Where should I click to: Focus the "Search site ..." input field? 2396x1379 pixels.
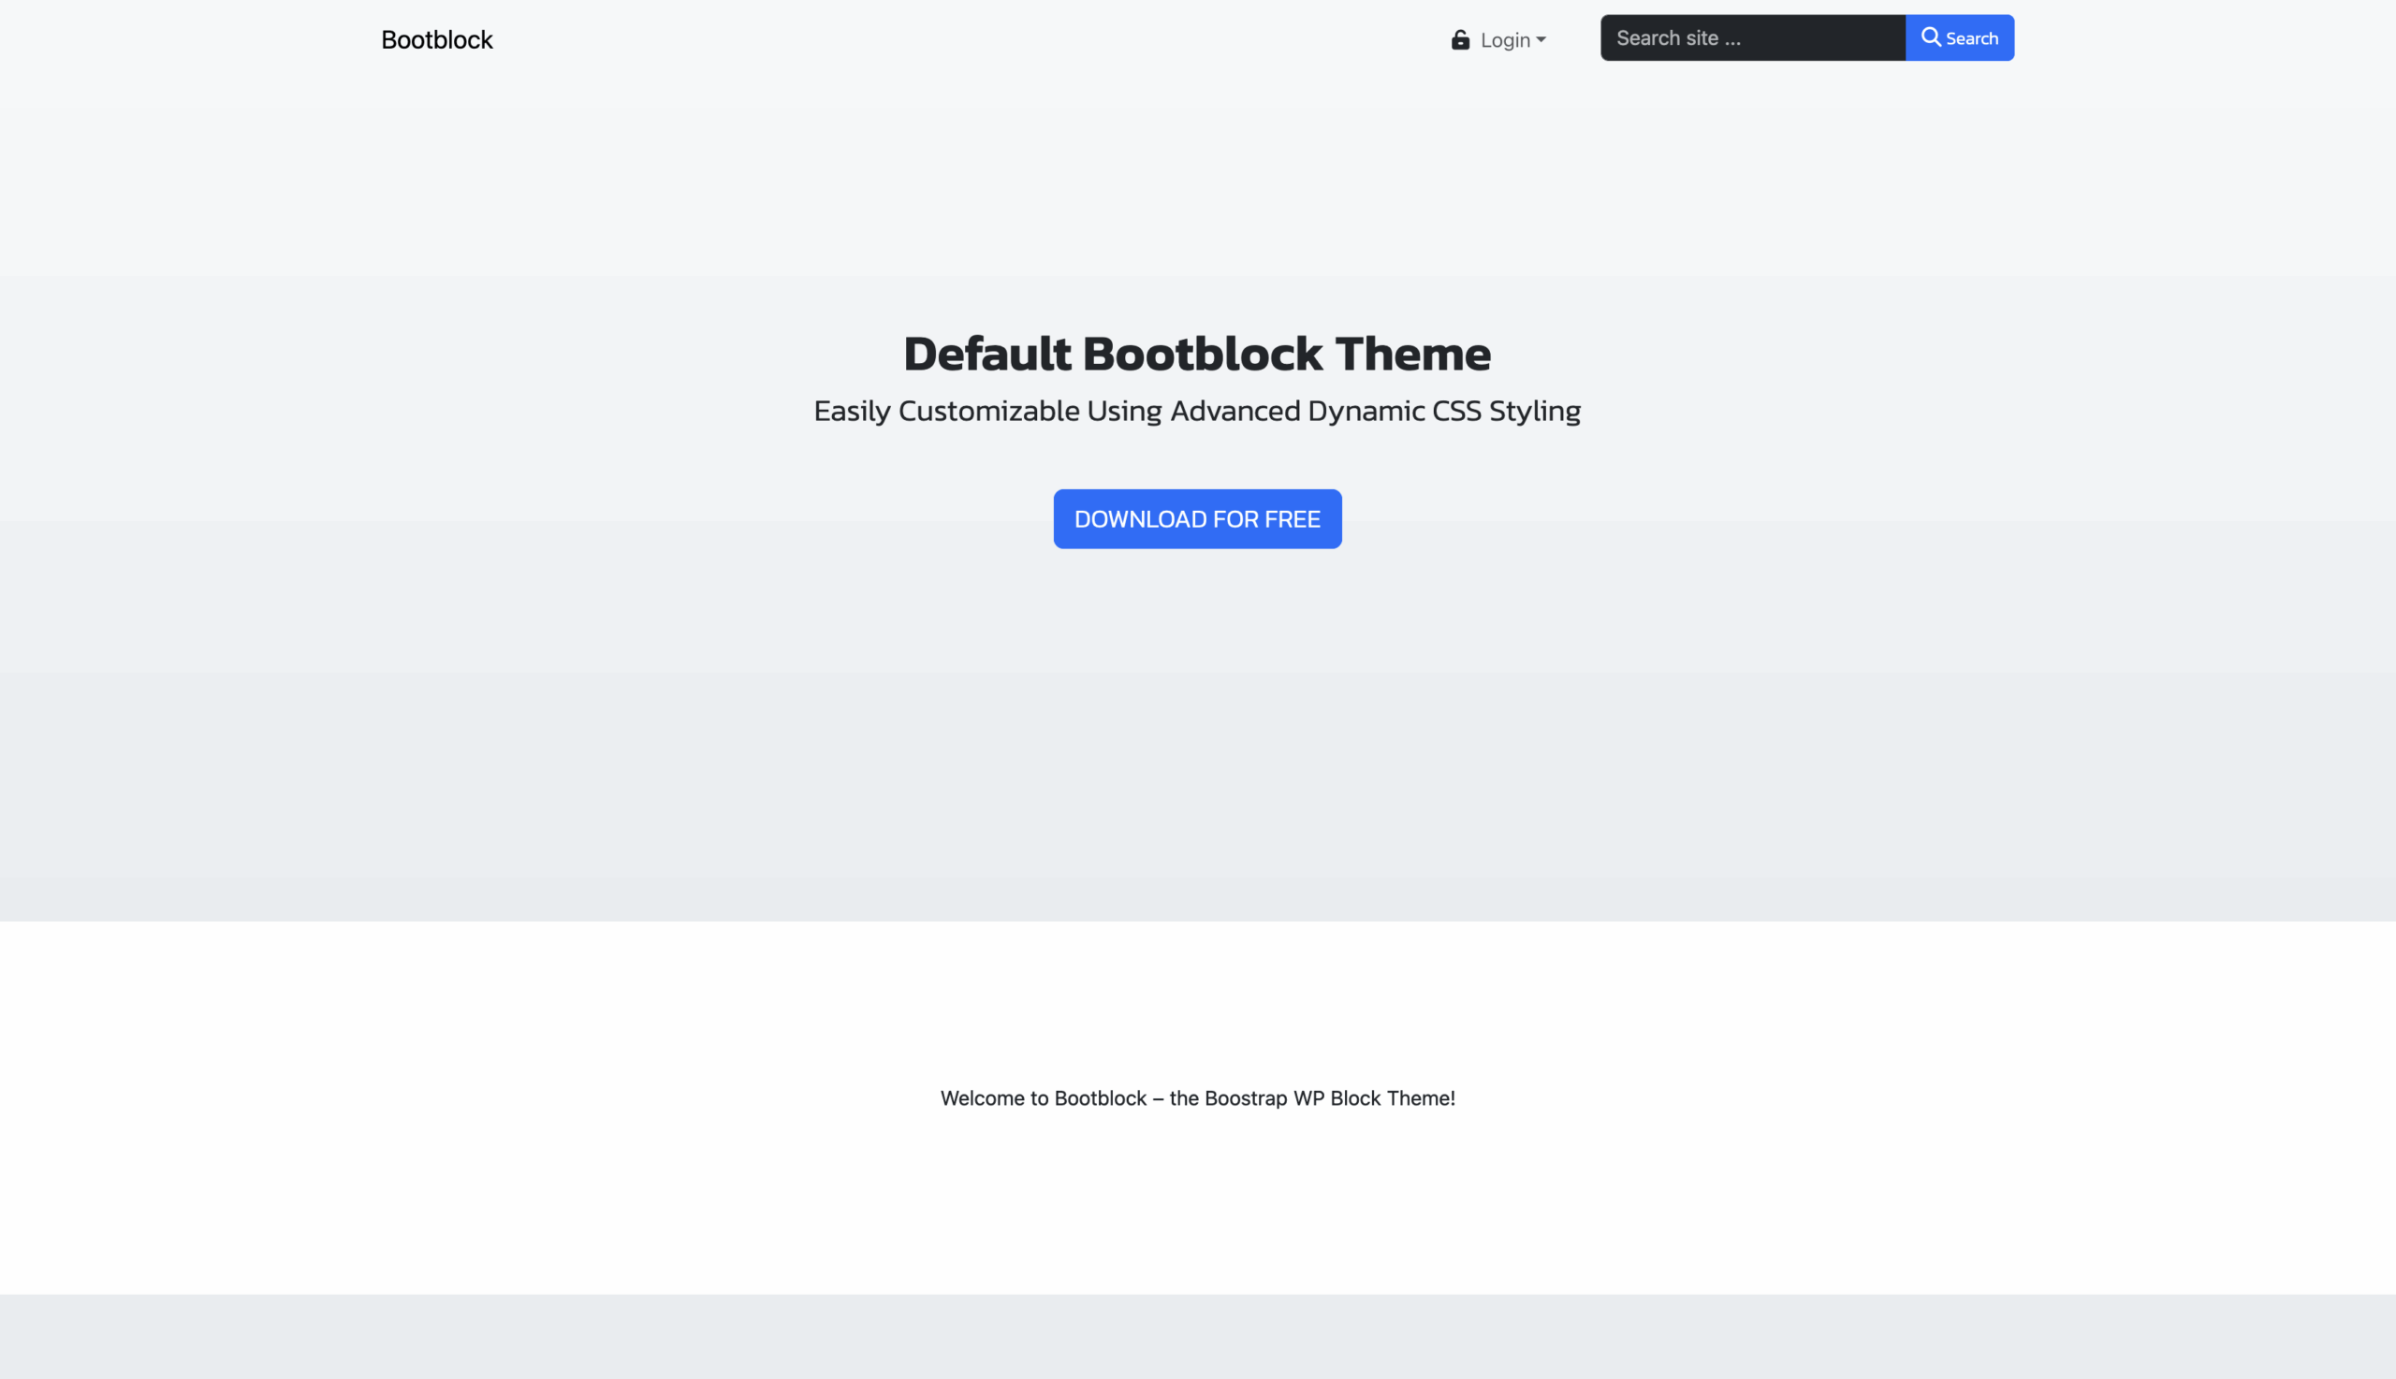coord(1753,37)
